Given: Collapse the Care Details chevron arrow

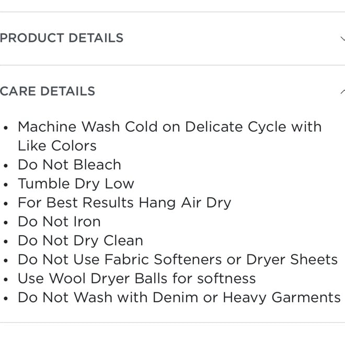Looking at the screenshot, I should (342, 91).
